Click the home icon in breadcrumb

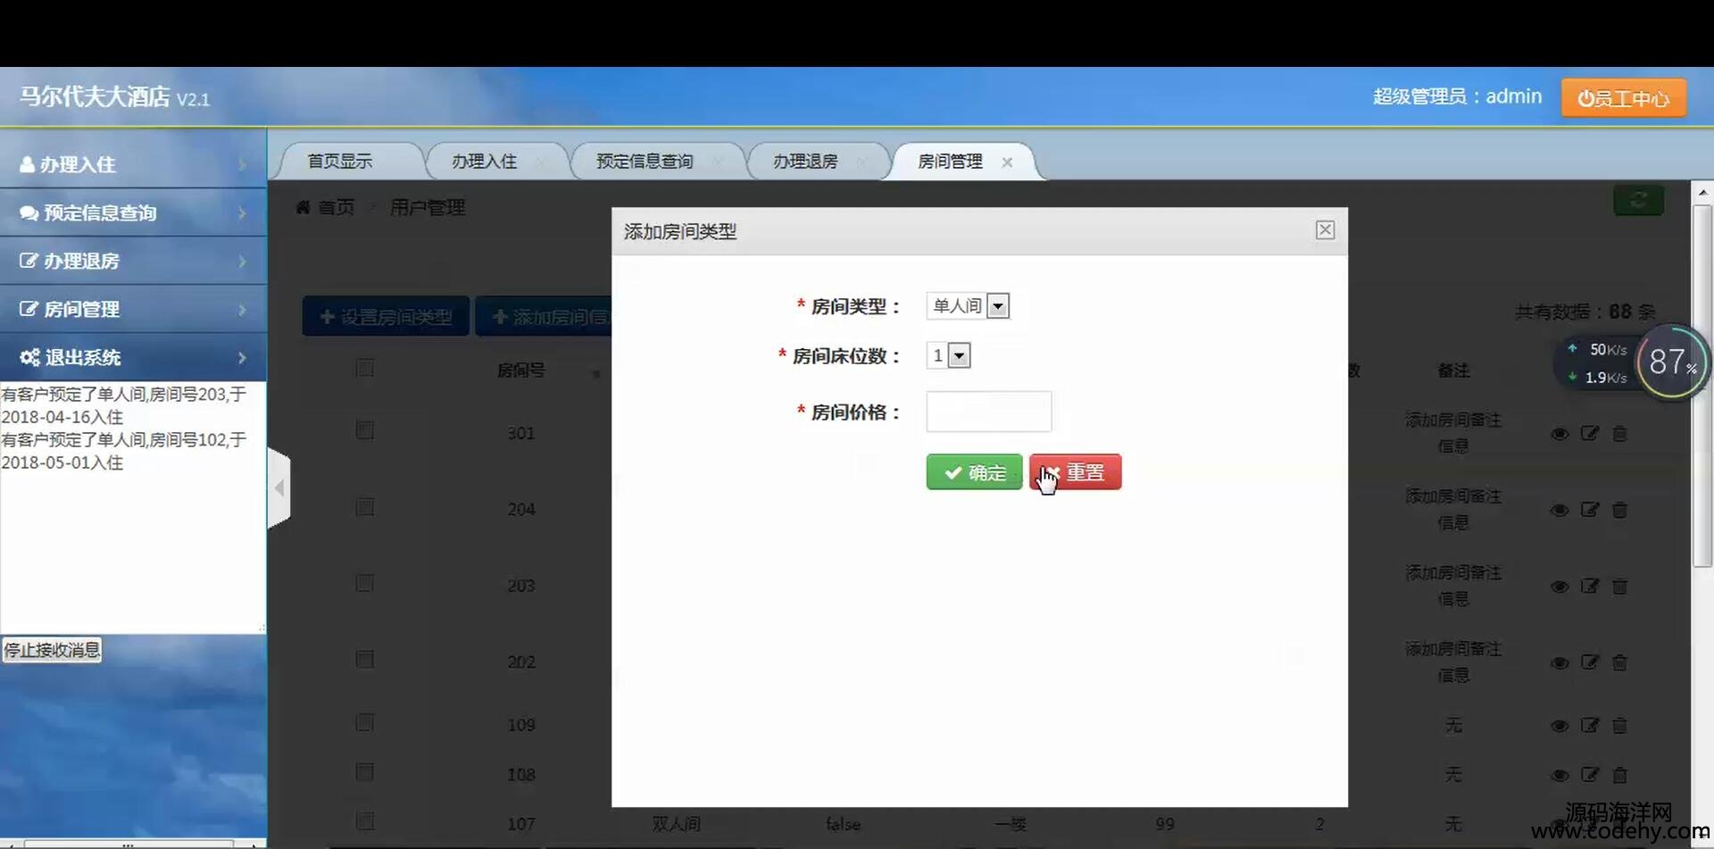[x=304, y=208]
